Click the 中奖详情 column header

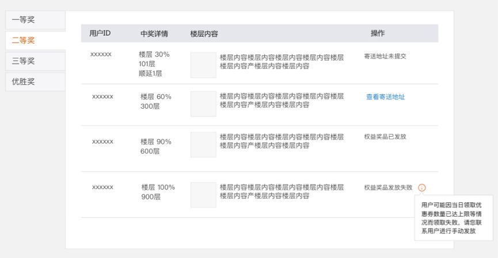[x=154, y=33]
